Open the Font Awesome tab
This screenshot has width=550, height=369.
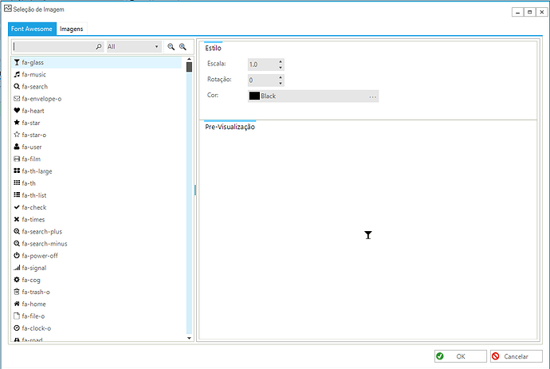tap(32, 29)
